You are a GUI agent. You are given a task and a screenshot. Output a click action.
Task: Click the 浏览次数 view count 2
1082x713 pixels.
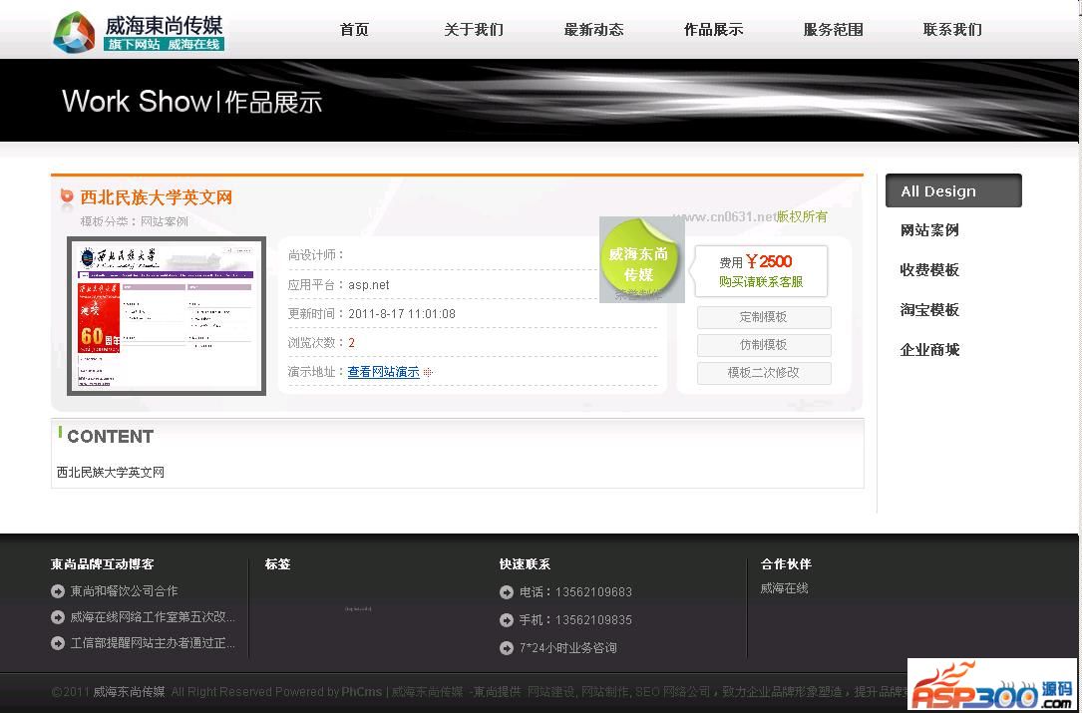tap(351, 343)
